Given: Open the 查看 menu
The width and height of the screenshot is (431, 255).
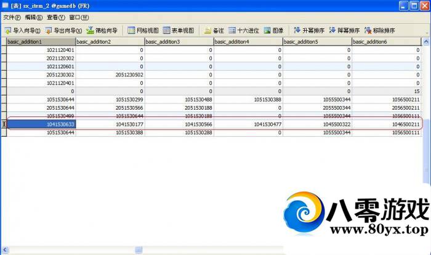Looking at the screenshot, I should (55, 17).
